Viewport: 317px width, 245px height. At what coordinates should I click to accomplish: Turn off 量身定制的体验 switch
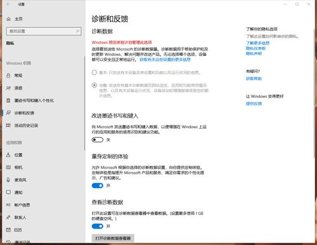pyautogui.click(x=97, y=185)
